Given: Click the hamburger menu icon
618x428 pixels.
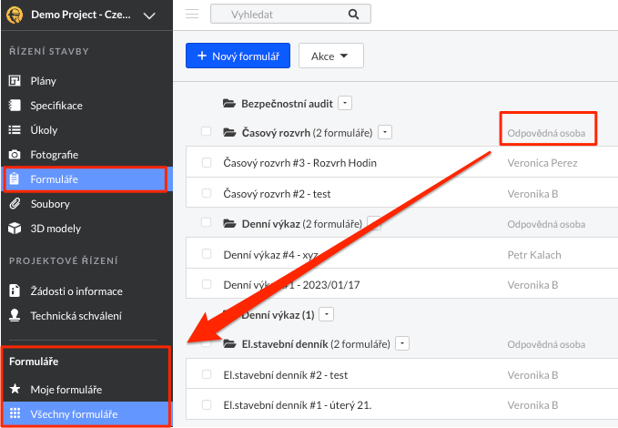Looking at the screenshot, I should coord(192,15).
